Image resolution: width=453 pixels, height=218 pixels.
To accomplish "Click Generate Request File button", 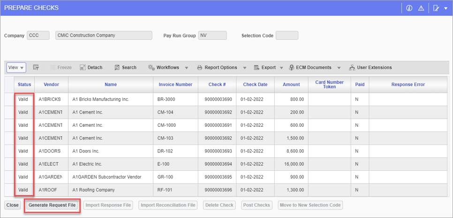I will point(53,205).
